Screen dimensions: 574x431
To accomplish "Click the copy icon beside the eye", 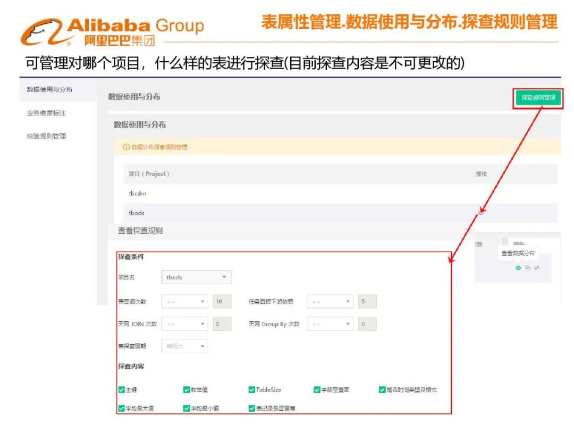I will (528, 268).
